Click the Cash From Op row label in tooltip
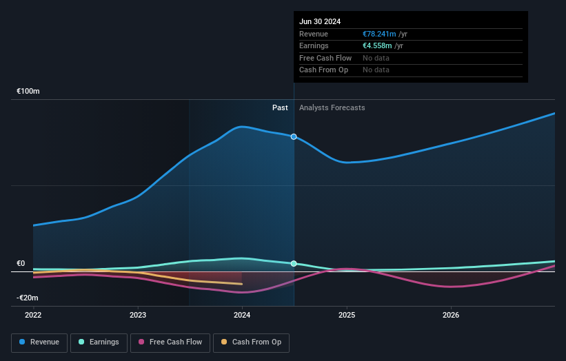The height and width of the screenshot is (361, 566). coord(324,70)
